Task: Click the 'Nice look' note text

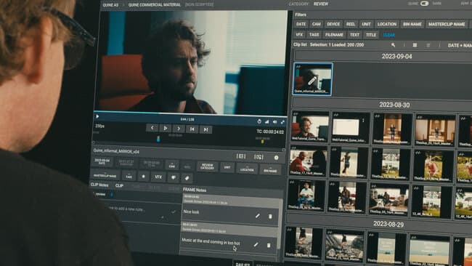Action: (191, 212)
